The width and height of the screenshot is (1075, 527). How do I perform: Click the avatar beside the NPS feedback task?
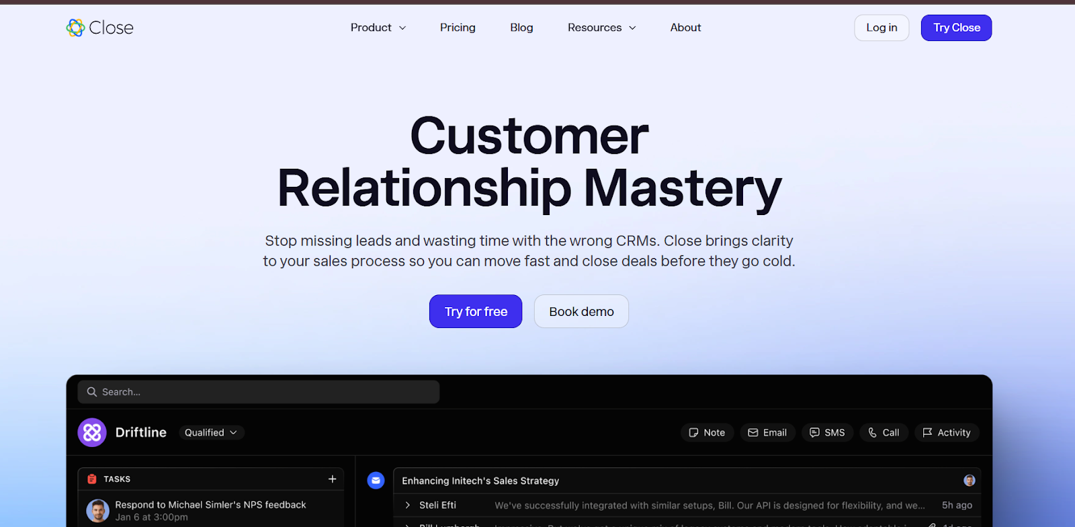[97, 511]
